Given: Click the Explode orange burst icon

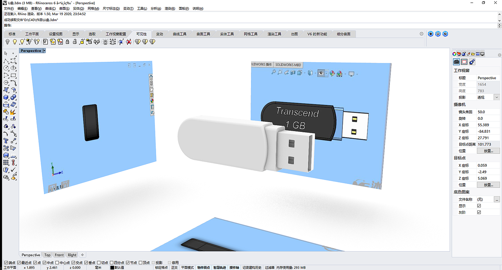Looking at the screenshot, I should (13, 112).
